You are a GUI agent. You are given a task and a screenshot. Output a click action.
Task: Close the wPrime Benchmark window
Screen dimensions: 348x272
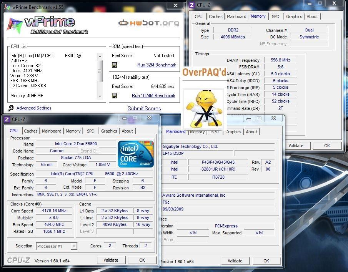175,5
